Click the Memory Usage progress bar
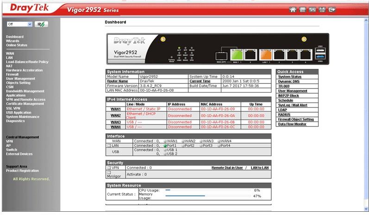The height and width of the screenshot is (215, 369). tap(208, 196)
